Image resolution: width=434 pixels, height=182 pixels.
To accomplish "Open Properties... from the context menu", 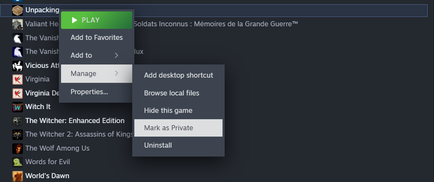I will pos(97,92).
